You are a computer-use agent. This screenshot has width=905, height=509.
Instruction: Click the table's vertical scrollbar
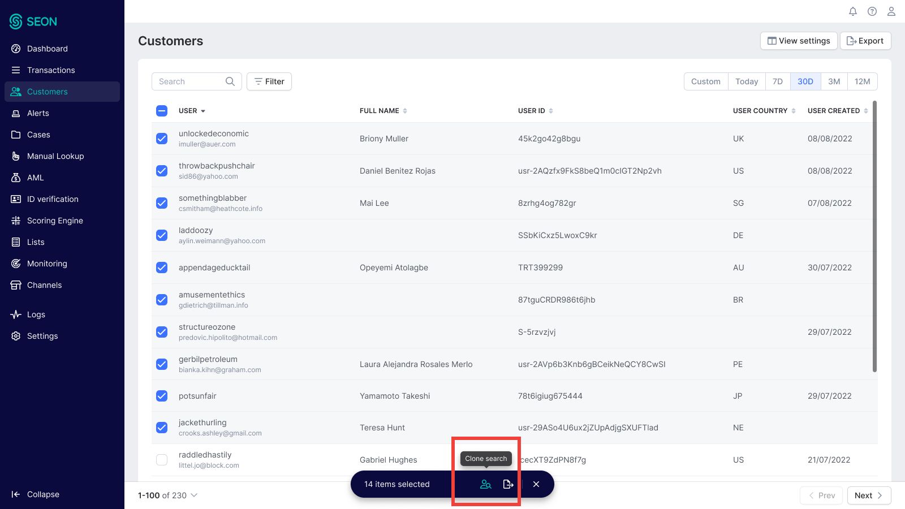[x=875, y=236]
